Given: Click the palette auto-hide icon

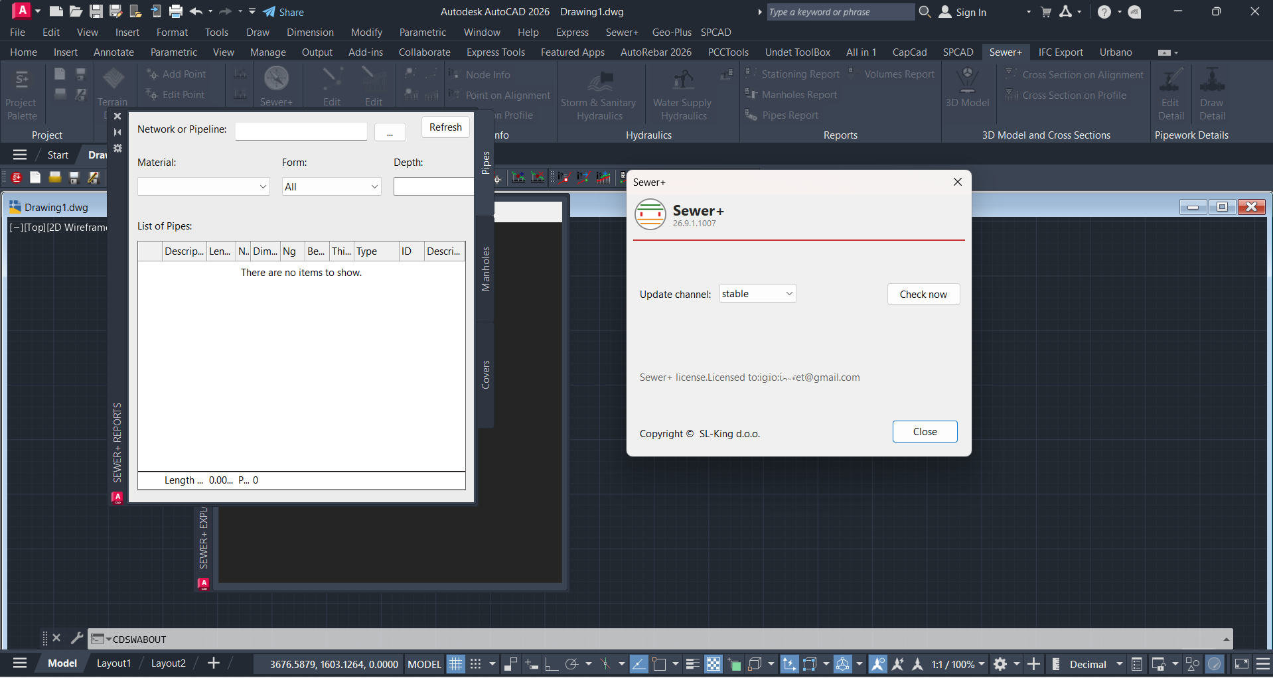Looking at the screenshot, I should tap(117, 132).
